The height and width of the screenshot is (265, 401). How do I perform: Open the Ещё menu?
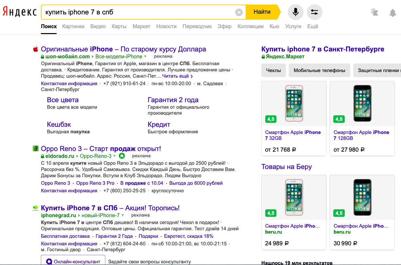coord(313,26)
